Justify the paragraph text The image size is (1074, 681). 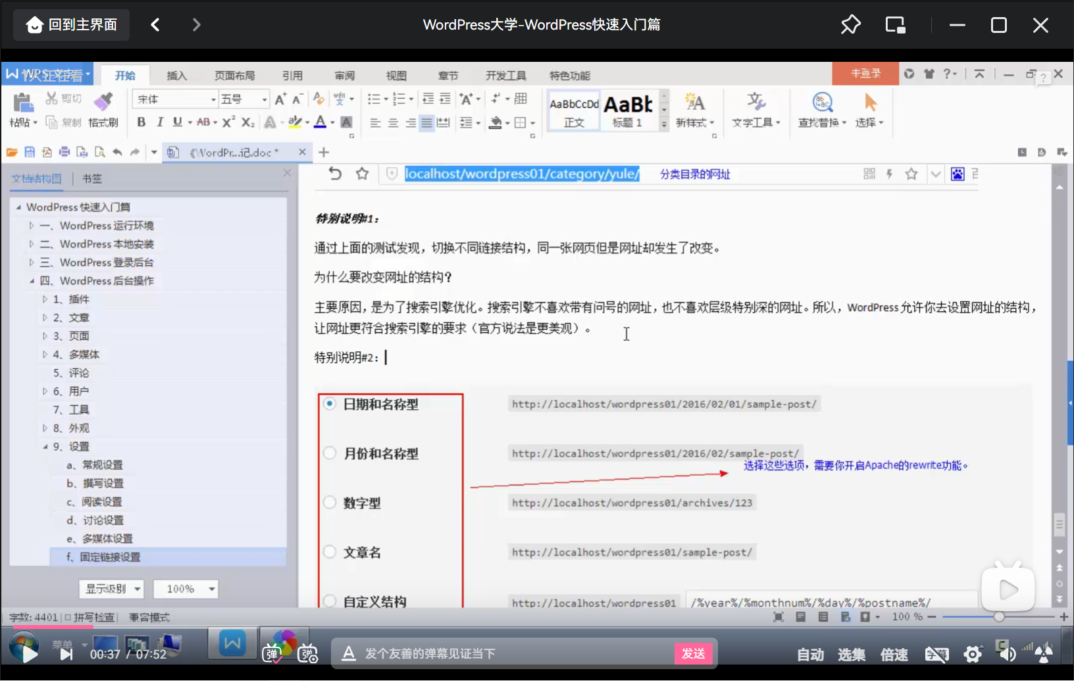coord(427,123)
